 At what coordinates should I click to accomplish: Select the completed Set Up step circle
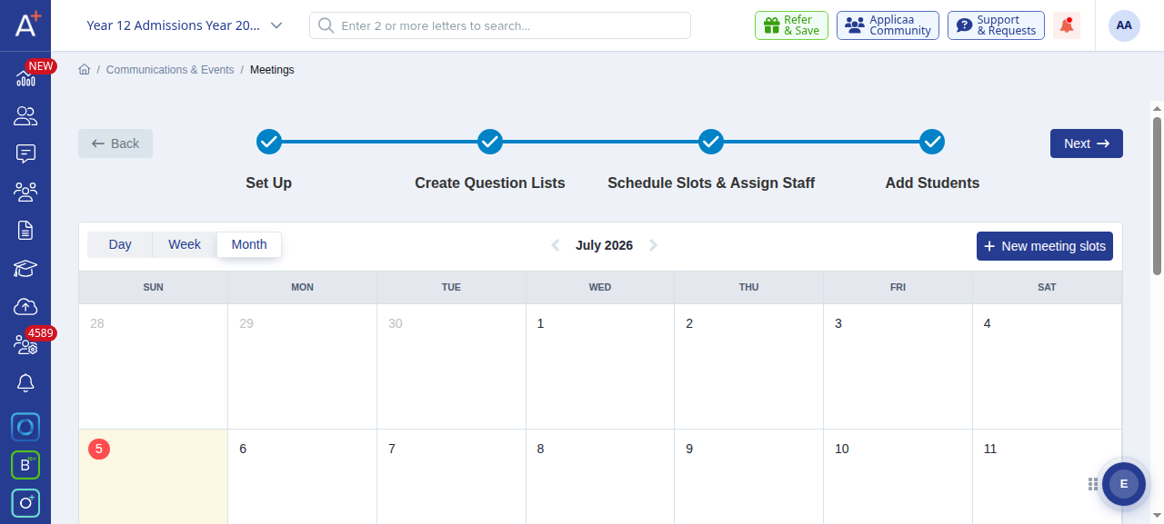point(269,142)
